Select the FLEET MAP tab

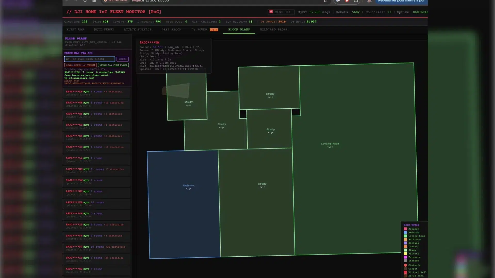click(x=75, y=29)
